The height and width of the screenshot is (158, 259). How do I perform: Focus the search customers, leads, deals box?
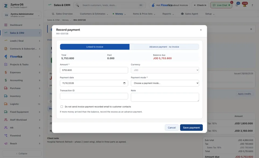pos(110,5)
